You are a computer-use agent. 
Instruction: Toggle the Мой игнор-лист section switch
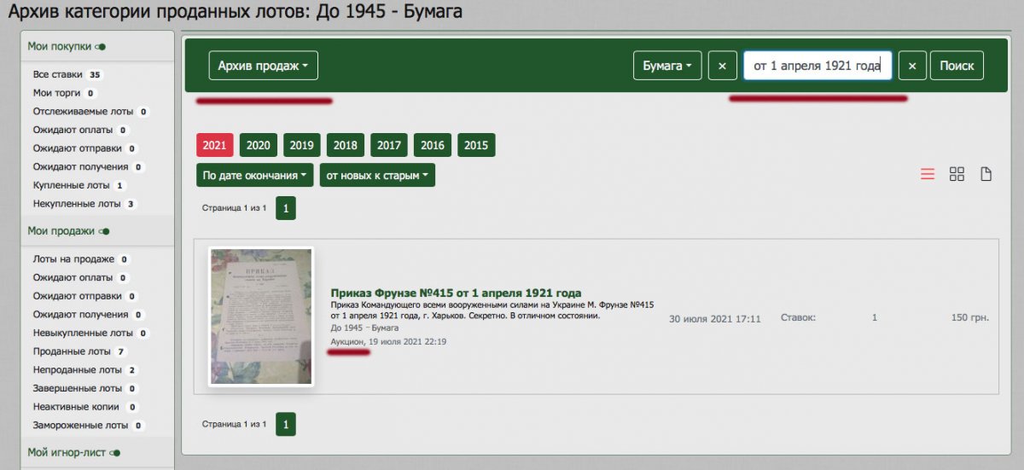(116, 453)
